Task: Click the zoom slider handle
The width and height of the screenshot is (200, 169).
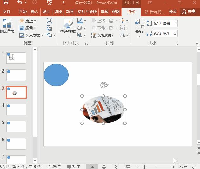Action: point(144,167)
